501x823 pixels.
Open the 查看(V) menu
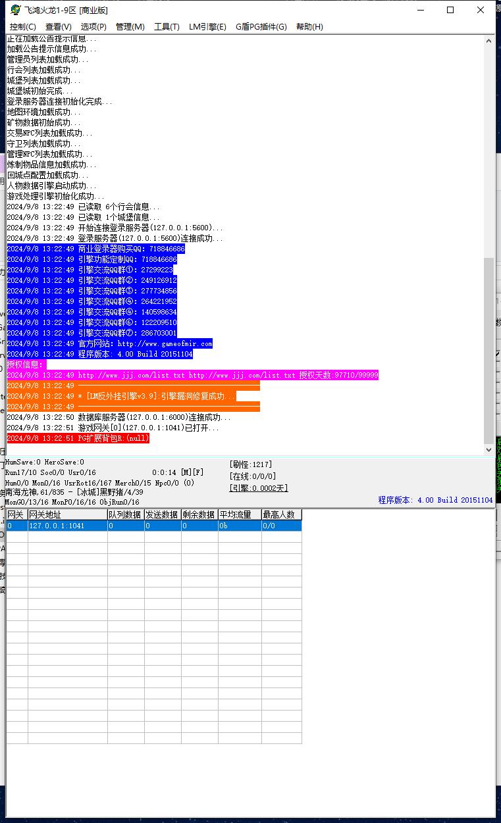(59, 27)
